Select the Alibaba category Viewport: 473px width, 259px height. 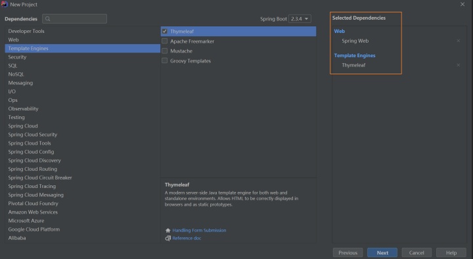point(83,238)
